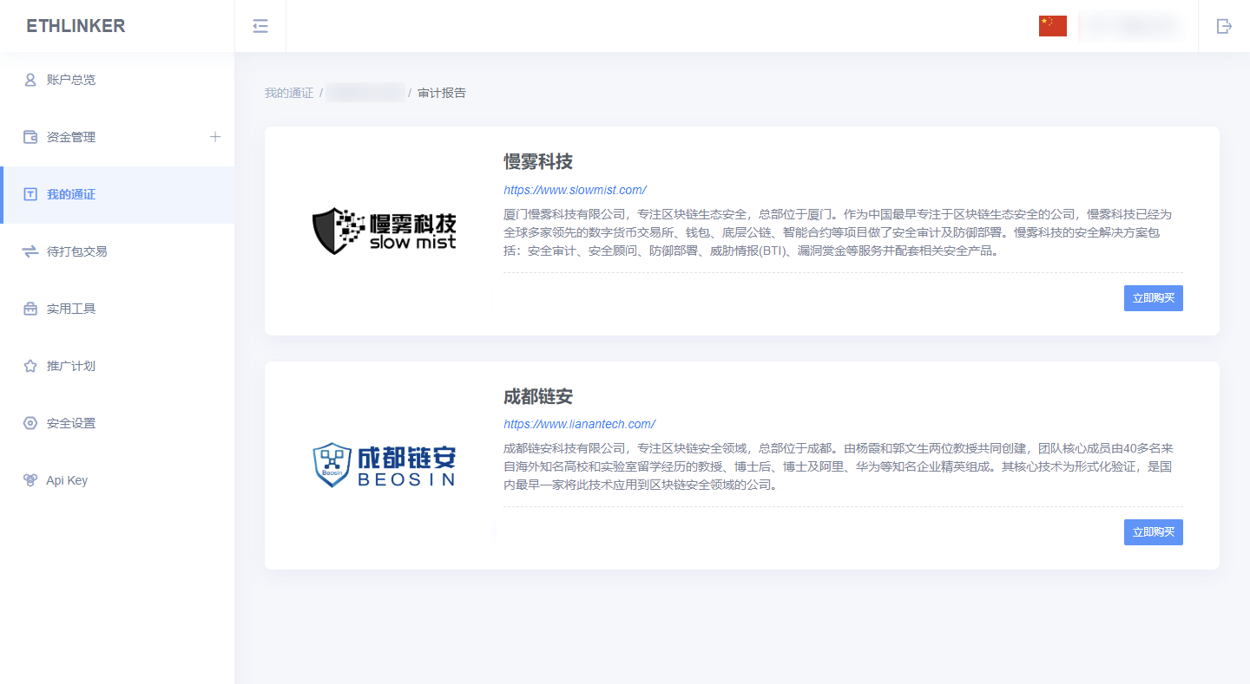Image resolution: width=1250 pixels, height=684 pixels.
Task: Open 实用工具 menu item
Action: (x=117, y=309)
